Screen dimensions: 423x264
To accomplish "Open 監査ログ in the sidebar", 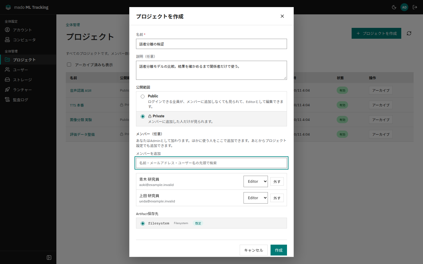I will click(28, 100).
